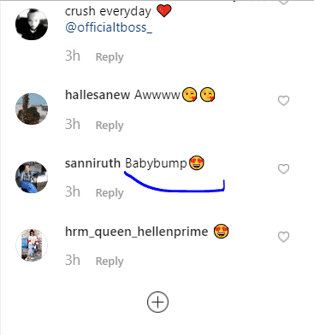Viewport: 314px width, 335px height.
Task: Open the @officialtboss_ mention link
Action: [109, 27]
